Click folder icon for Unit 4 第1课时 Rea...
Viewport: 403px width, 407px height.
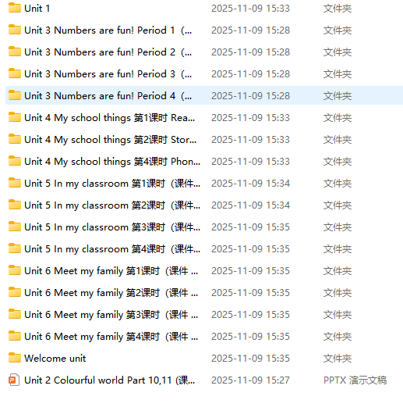[15, 117]
